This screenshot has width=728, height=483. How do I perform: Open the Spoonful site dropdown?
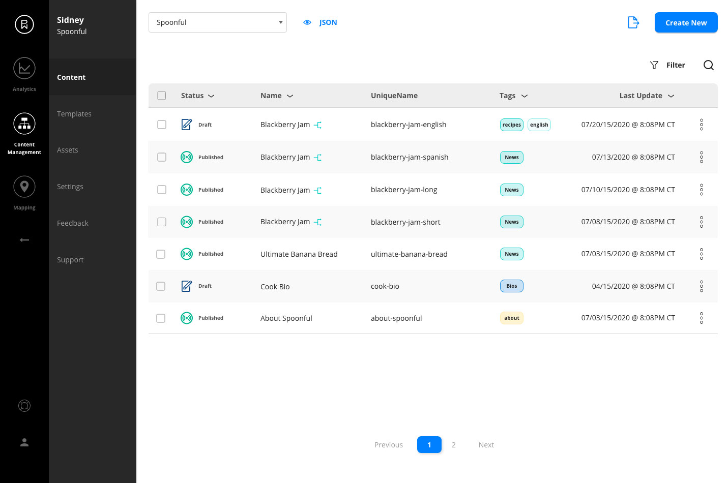click(x=217, y=22)
